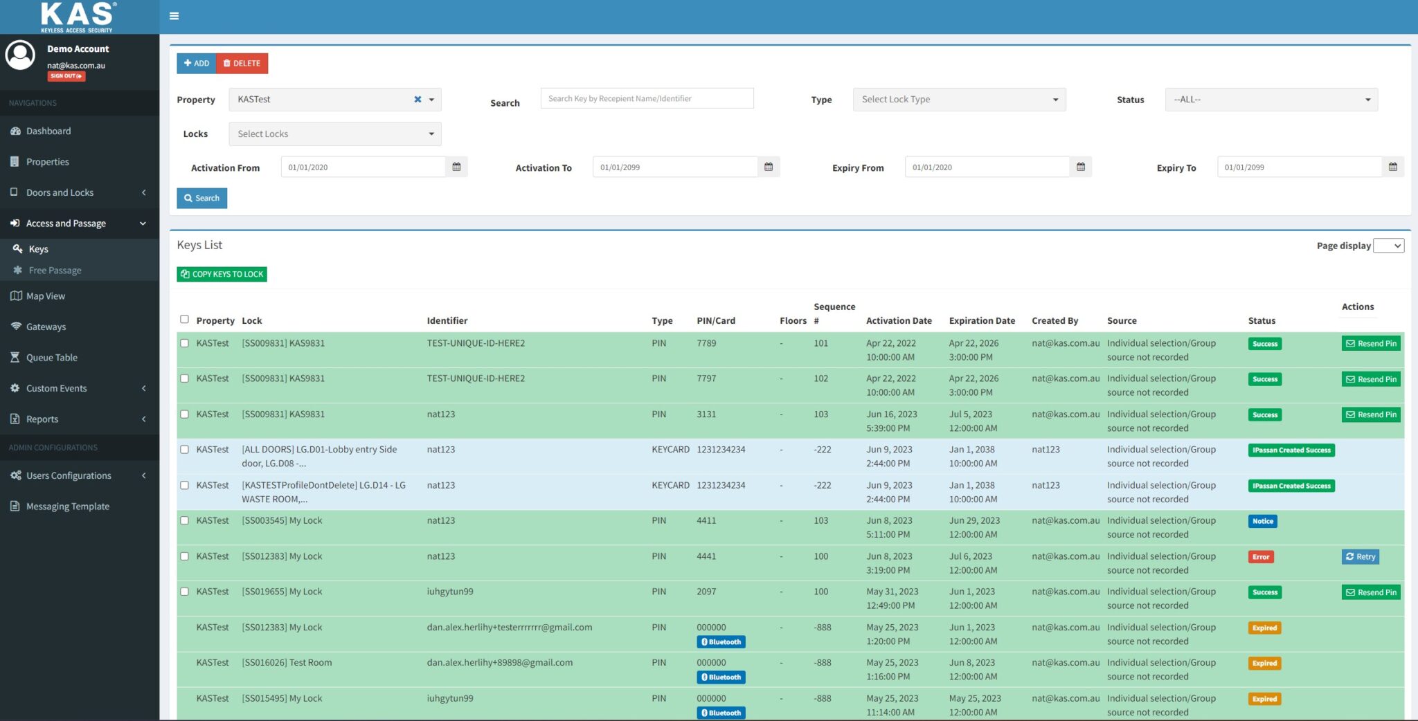The width and height of the screenshot is (1418, 721).
Task: Check the row with PIN 4441
Action: point(184,556)
